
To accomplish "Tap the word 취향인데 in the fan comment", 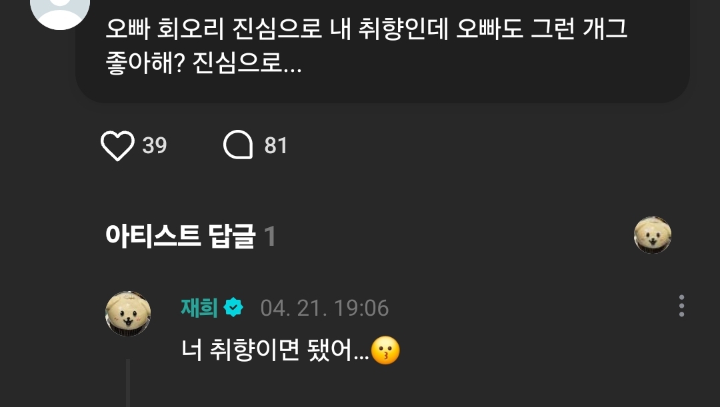I will tap(403, 29).
